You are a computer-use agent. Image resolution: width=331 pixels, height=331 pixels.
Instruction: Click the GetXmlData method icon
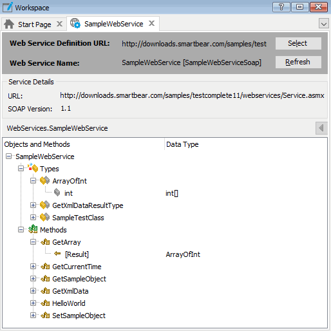[45, 291]
